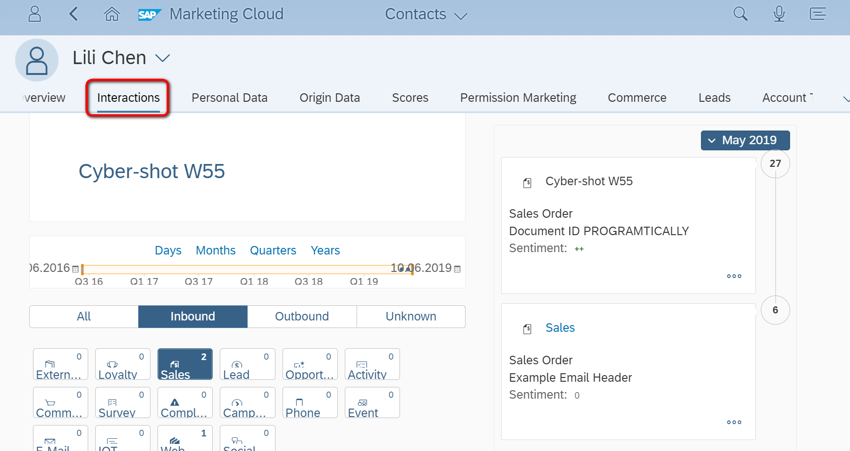Open the May 2019 timeline dropdown
The width and height of the screenshot is (850, 451).
pyautogui.click(x=745, y=140)
